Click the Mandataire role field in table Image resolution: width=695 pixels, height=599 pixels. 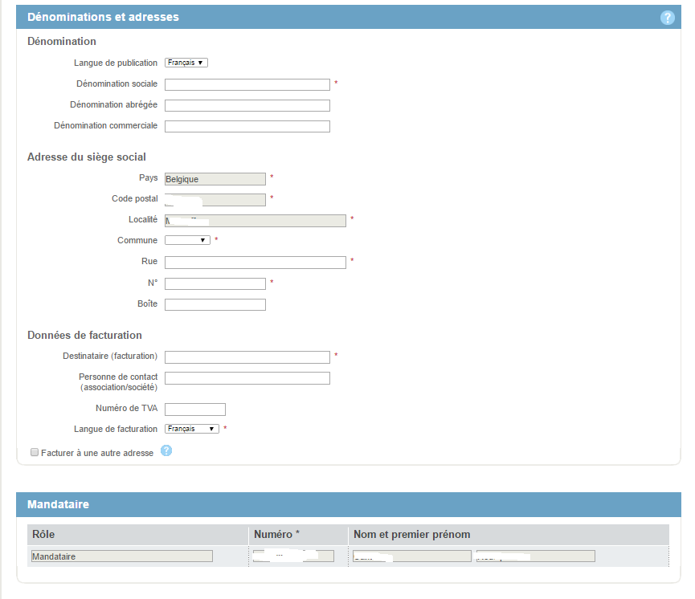(x=121, y=556)
